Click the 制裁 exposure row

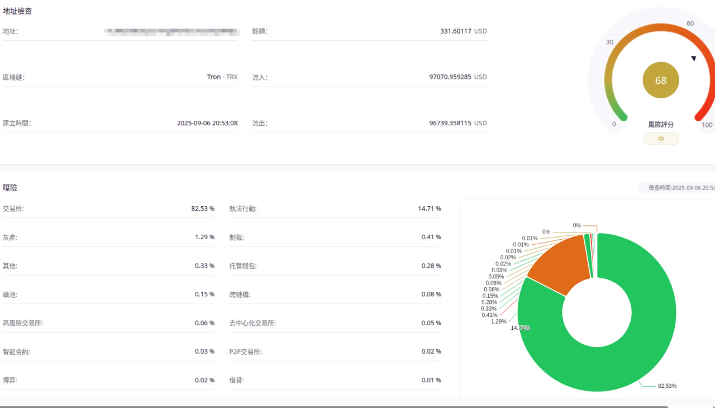[x=335, y=237]
